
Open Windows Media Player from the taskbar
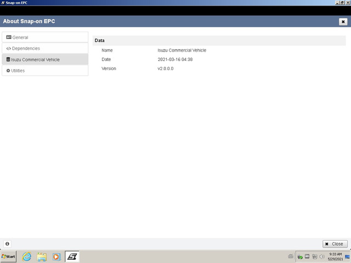tap(56, 257)
